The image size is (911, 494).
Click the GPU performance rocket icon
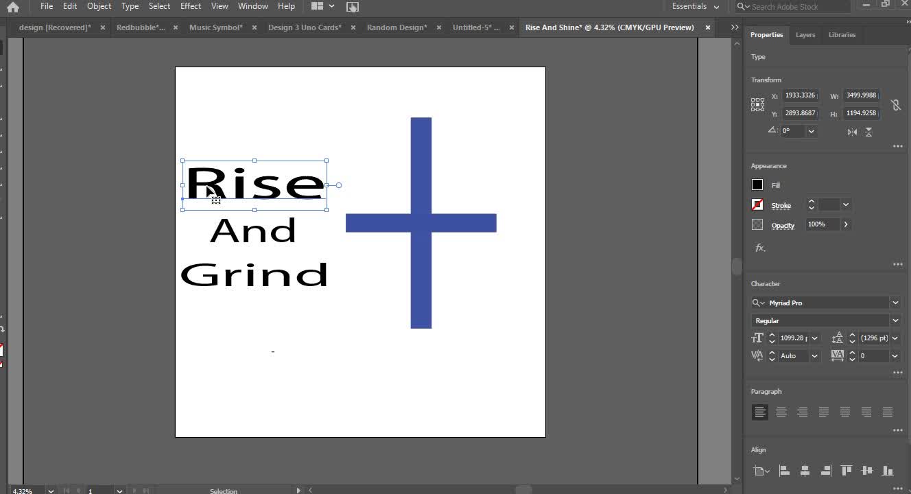coord(352,7)
